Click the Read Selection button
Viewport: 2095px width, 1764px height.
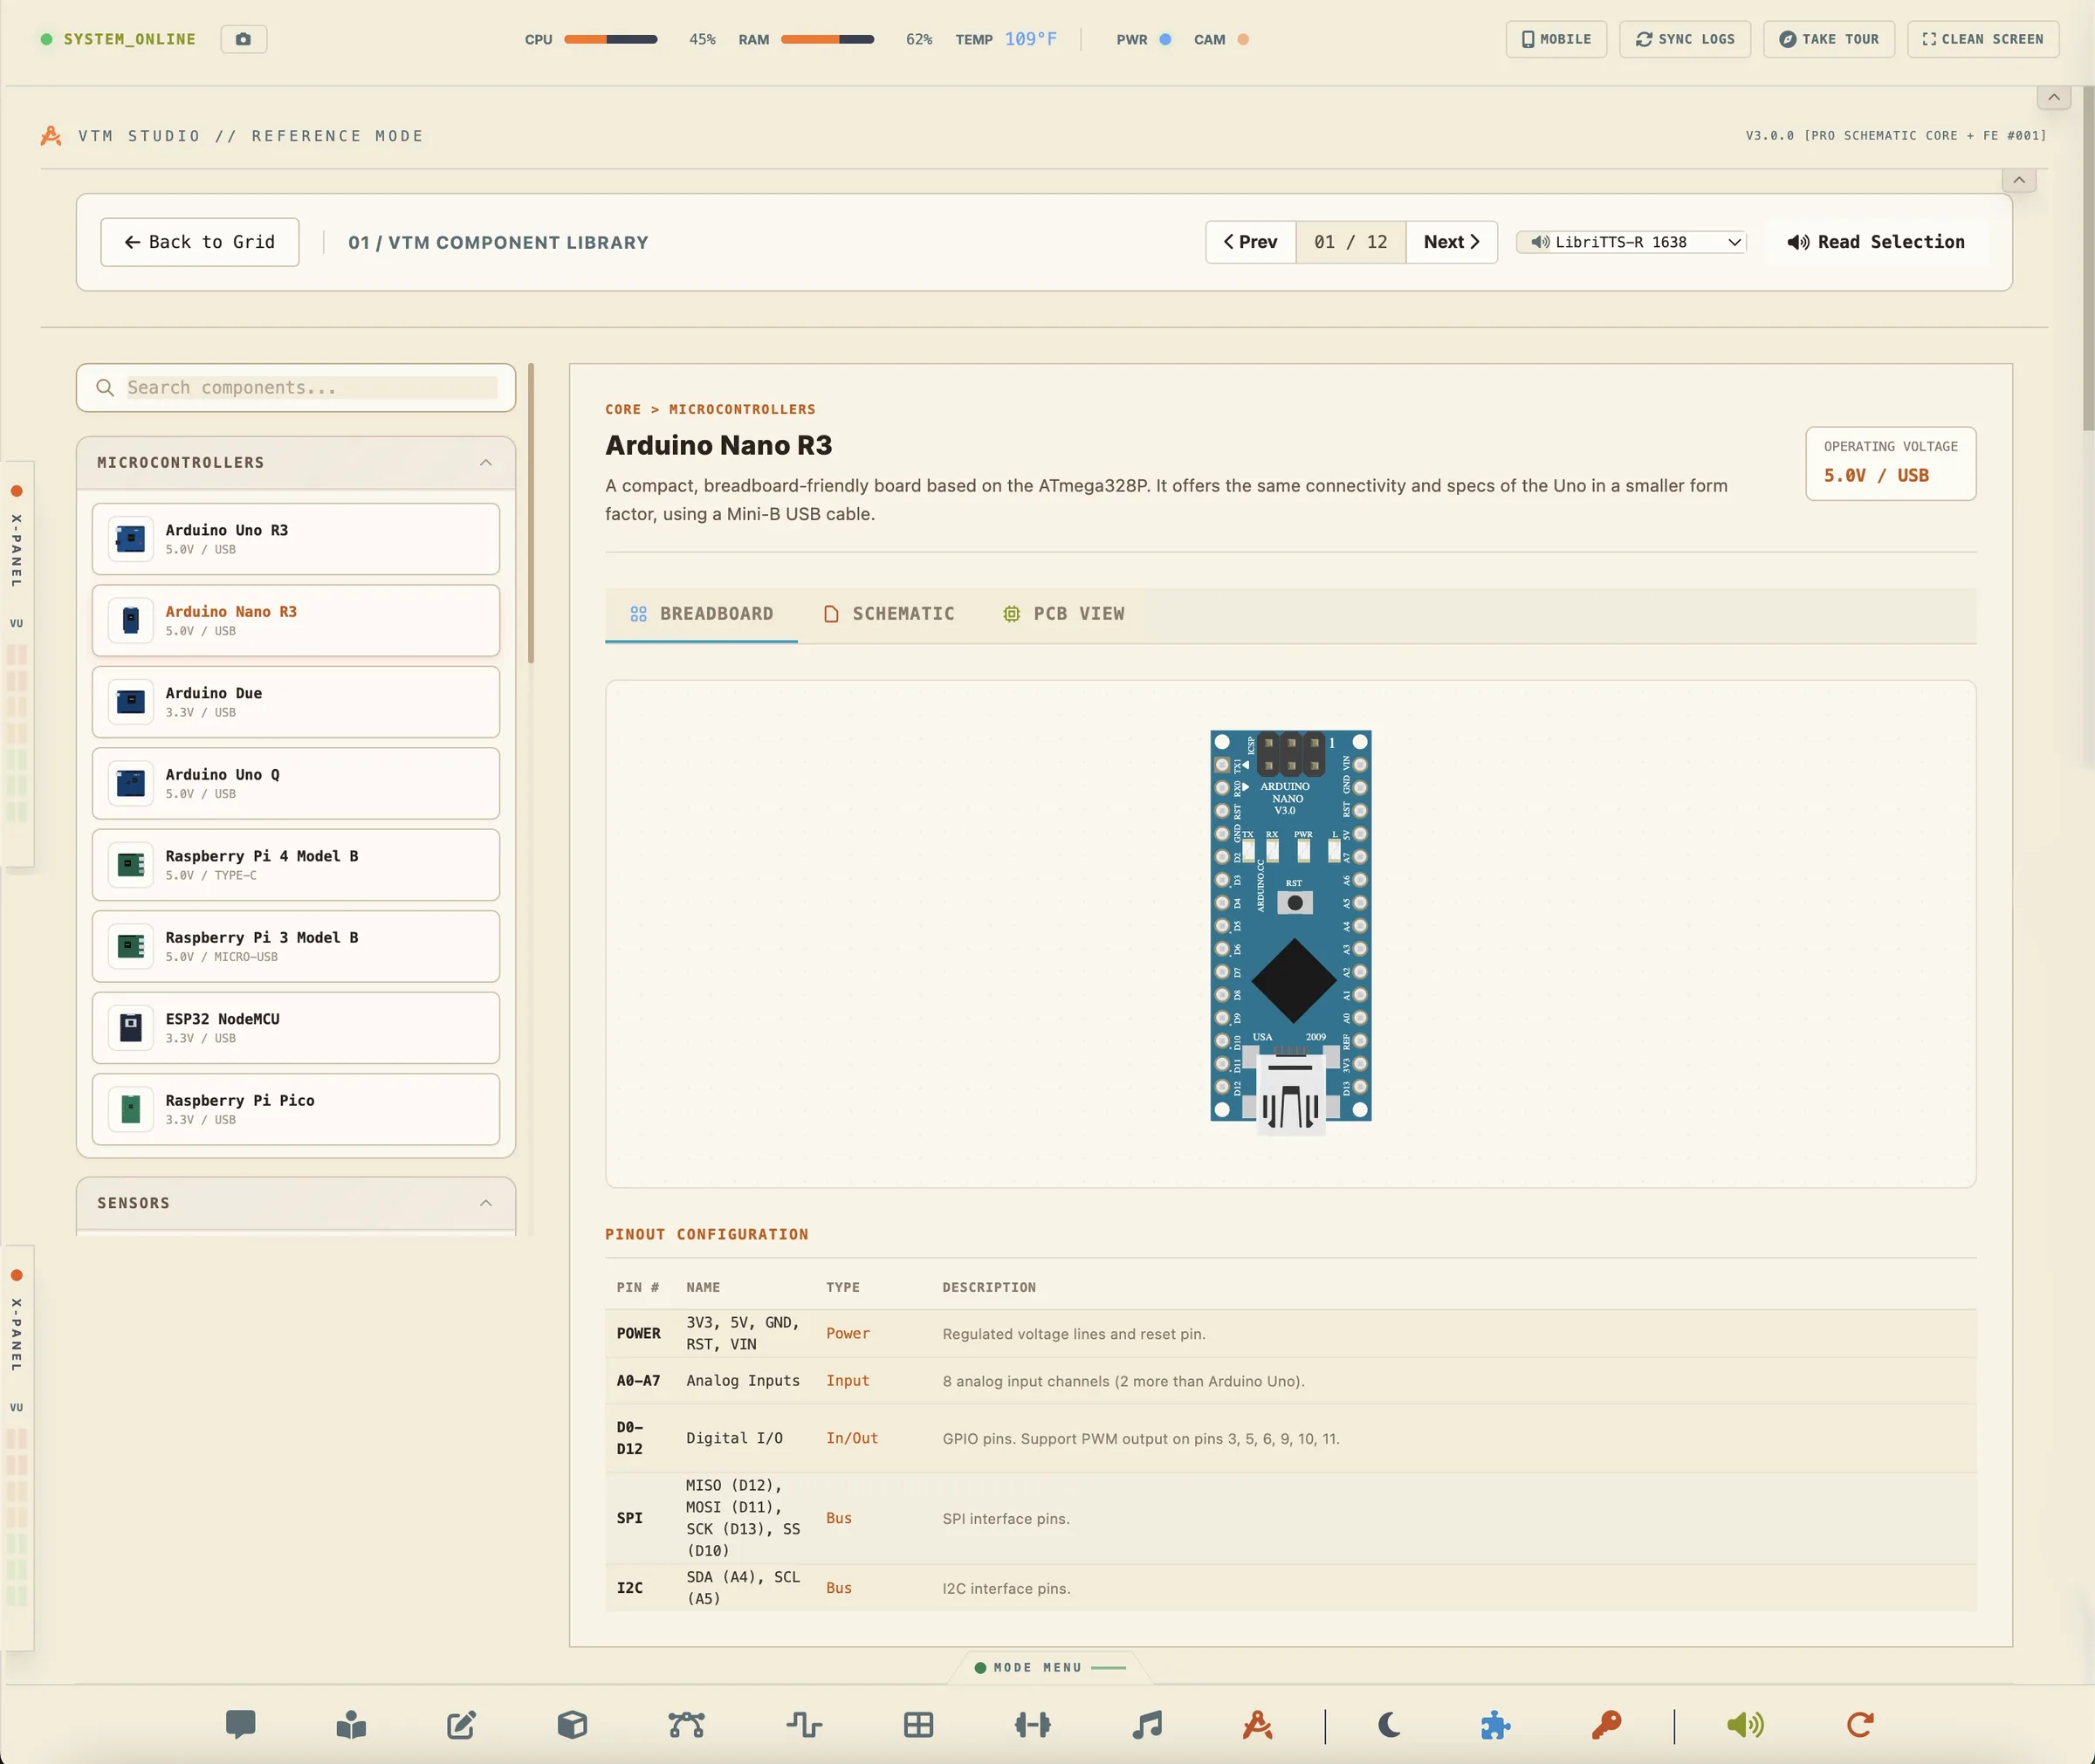click(1876, 242)
